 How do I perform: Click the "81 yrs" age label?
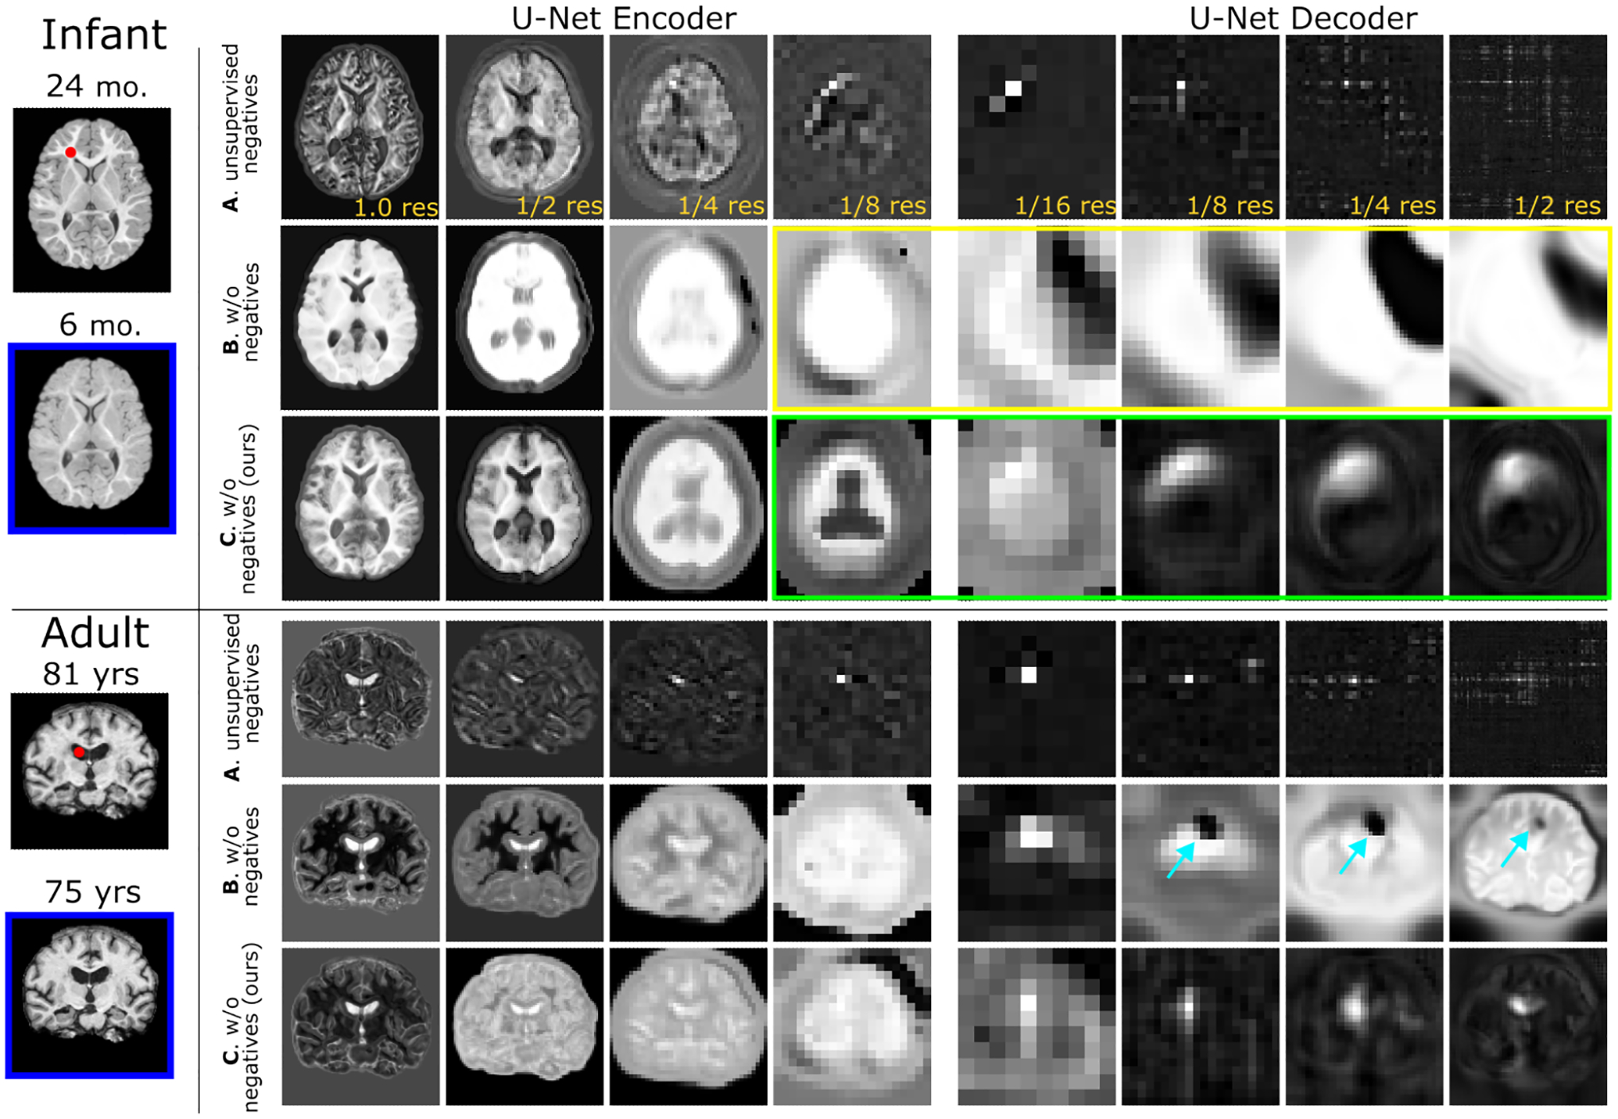[x=91, y=674]
